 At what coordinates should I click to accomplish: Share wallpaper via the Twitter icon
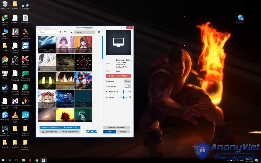(x=92, y=131)
